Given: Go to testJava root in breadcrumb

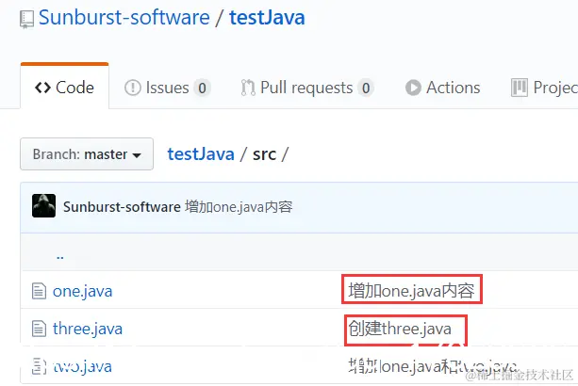Looking at the screenshot, I should (201, 153).
